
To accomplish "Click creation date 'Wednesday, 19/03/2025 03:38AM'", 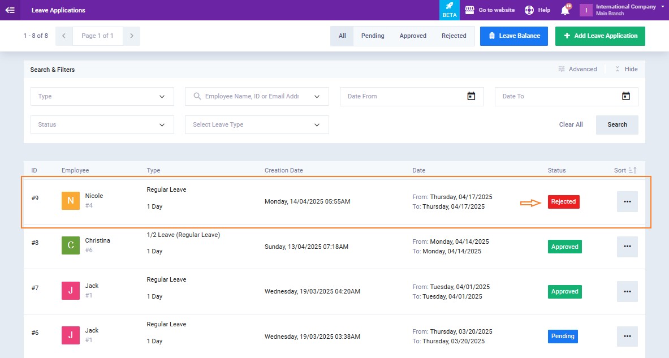I will coord(312,337).
